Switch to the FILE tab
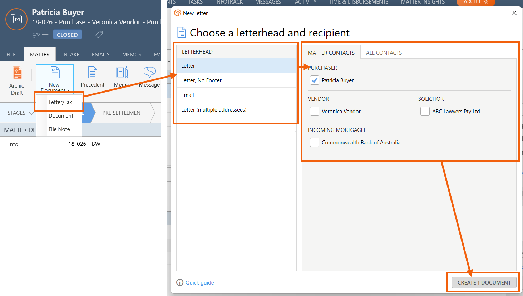Screen dimensions: 523x296 (x=11, y=54)
